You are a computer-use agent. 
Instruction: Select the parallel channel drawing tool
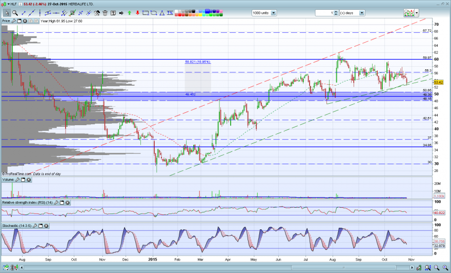[x=48, y=13]
